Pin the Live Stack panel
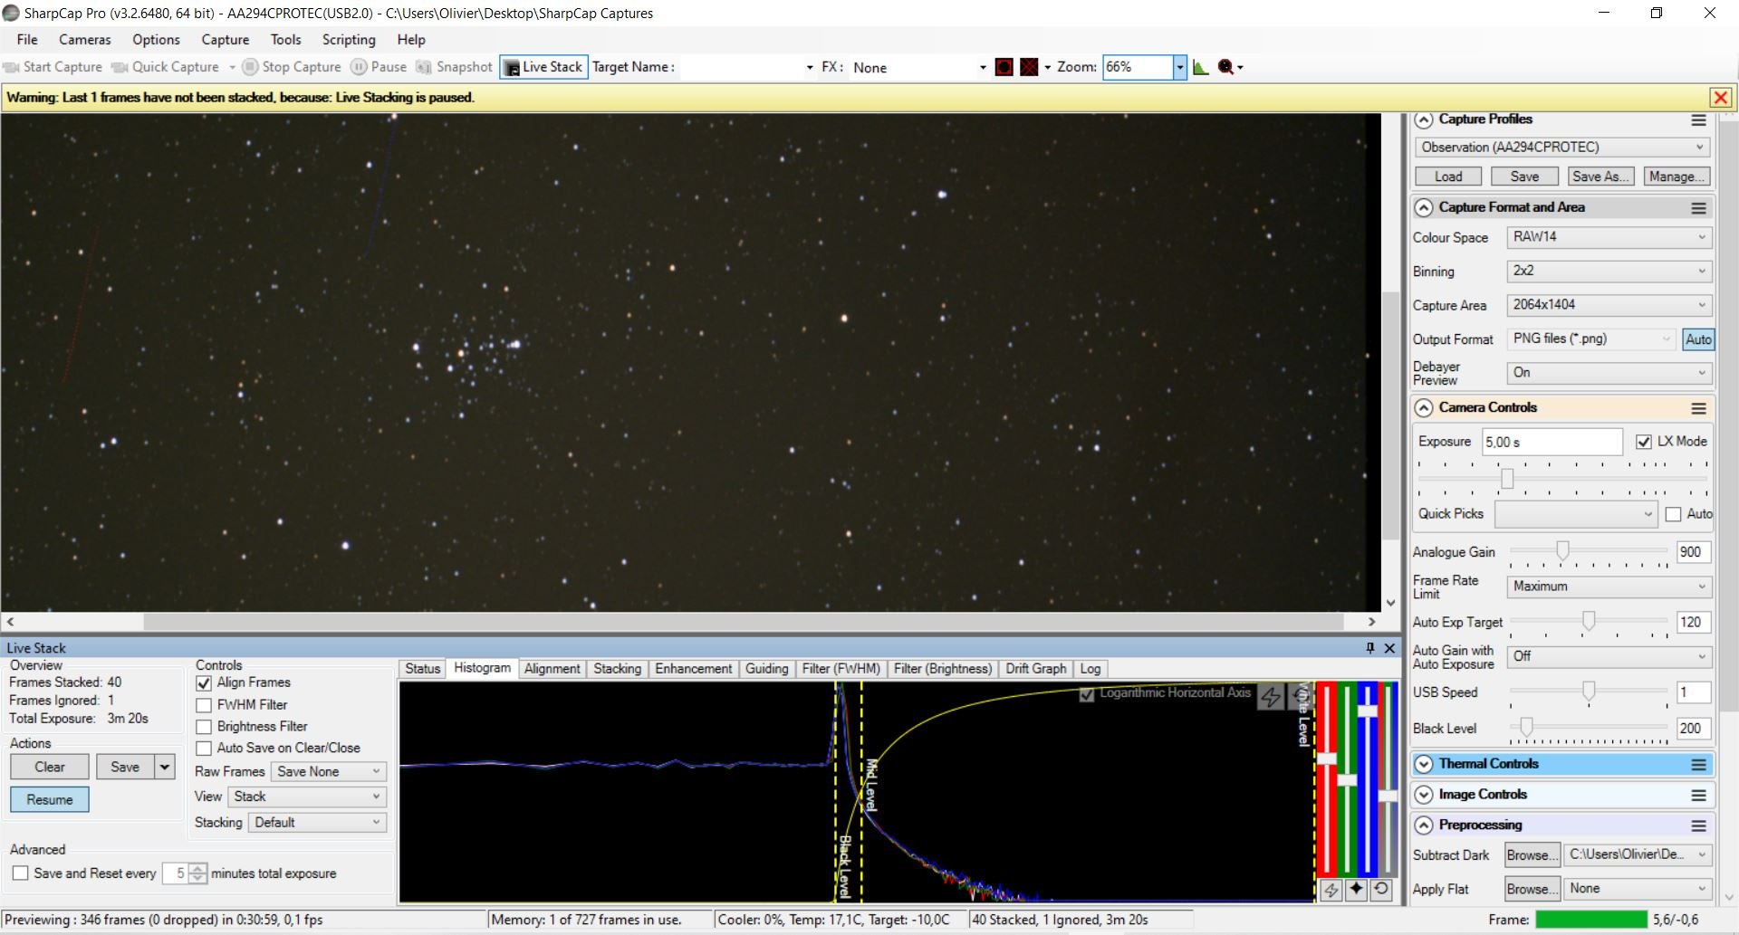Viewport: 1739px width, 935px height. tap(1370, 648)
